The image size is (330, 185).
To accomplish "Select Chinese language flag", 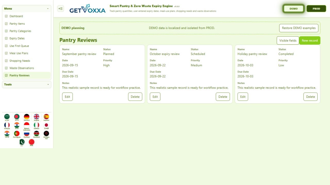I will (31, 143).
